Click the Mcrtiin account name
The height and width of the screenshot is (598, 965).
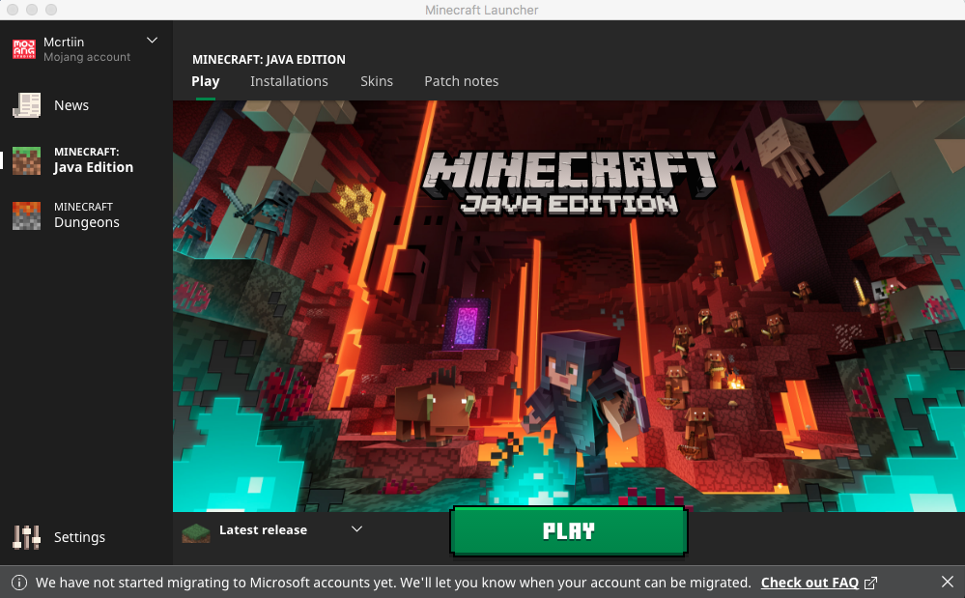click(66, 43)
